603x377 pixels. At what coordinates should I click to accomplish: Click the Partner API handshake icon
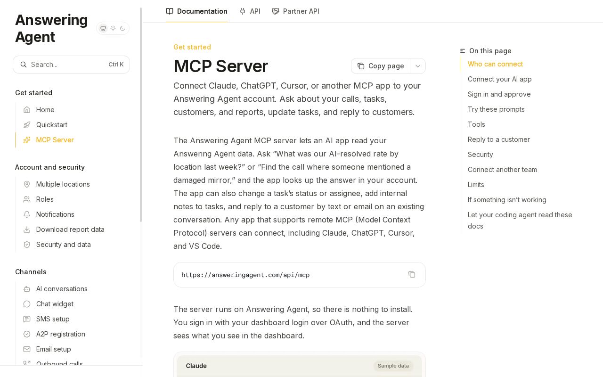tap(276, 11)
